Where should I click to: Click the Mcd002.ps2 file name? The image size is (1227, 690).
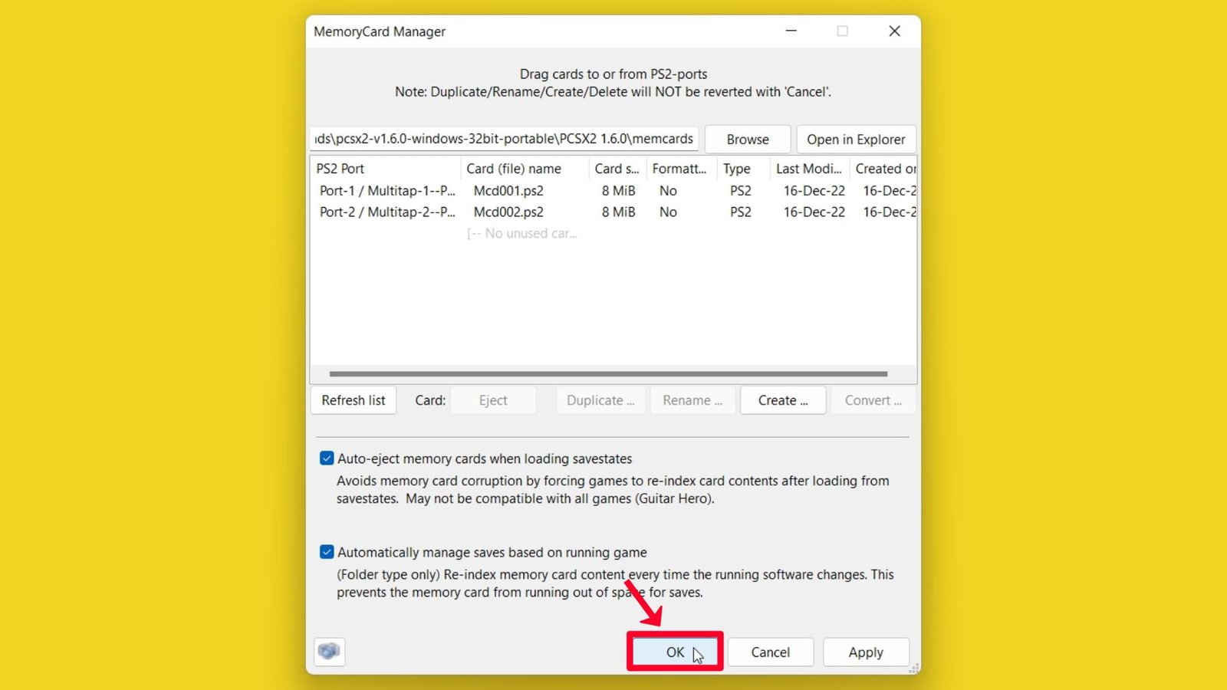tap(508, 212)
